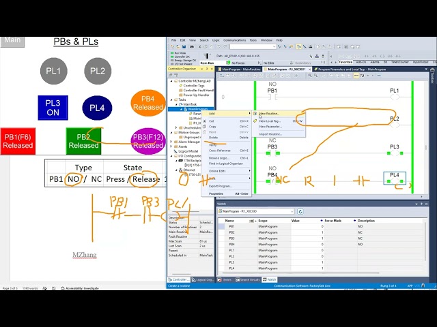Select the Favorites instruction tab

point(346,62)
